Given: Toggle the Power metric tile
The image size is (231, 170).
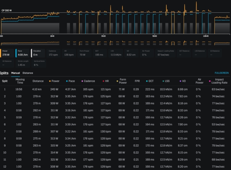Looking at the screenshot, I should [7, 53].
